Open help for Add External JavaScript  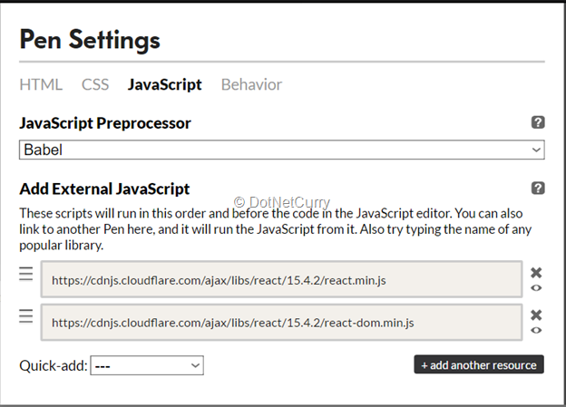538,188
